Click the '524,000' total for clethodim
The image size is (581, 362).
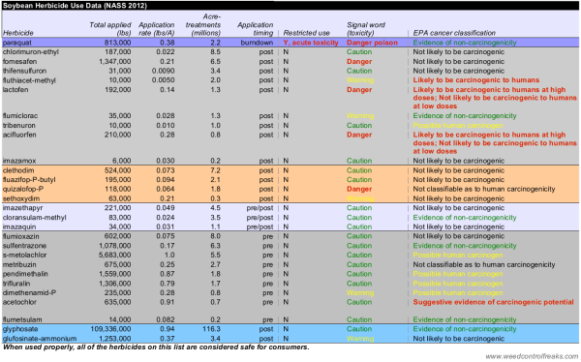coord(117,170)
